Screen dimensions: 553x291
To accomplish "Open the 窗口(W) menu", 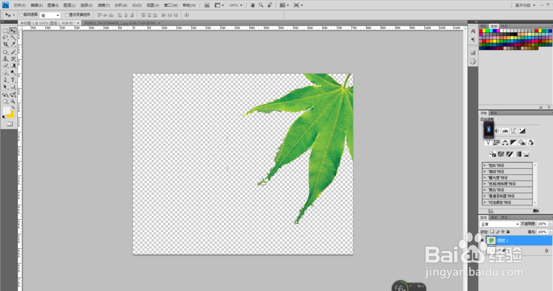I will (171, 6).
